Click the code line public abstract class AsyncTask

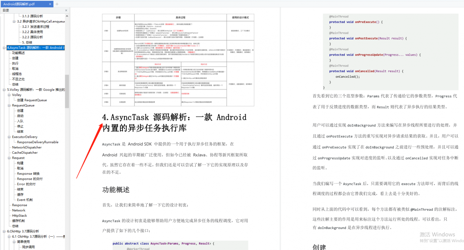[163, 243]
